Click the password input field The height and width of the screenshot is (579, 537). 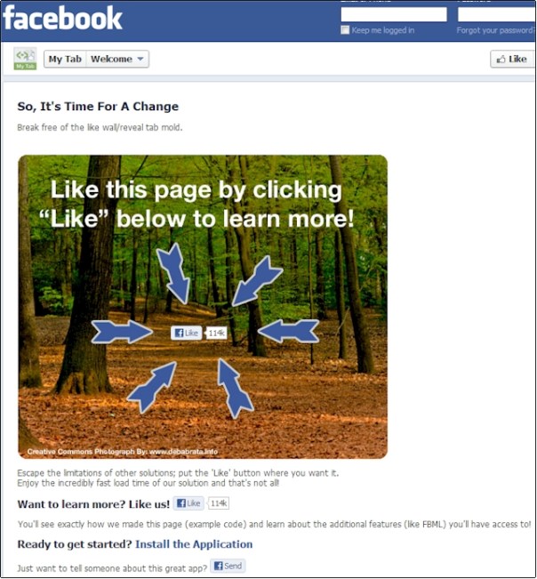click(x=496, y=14)
